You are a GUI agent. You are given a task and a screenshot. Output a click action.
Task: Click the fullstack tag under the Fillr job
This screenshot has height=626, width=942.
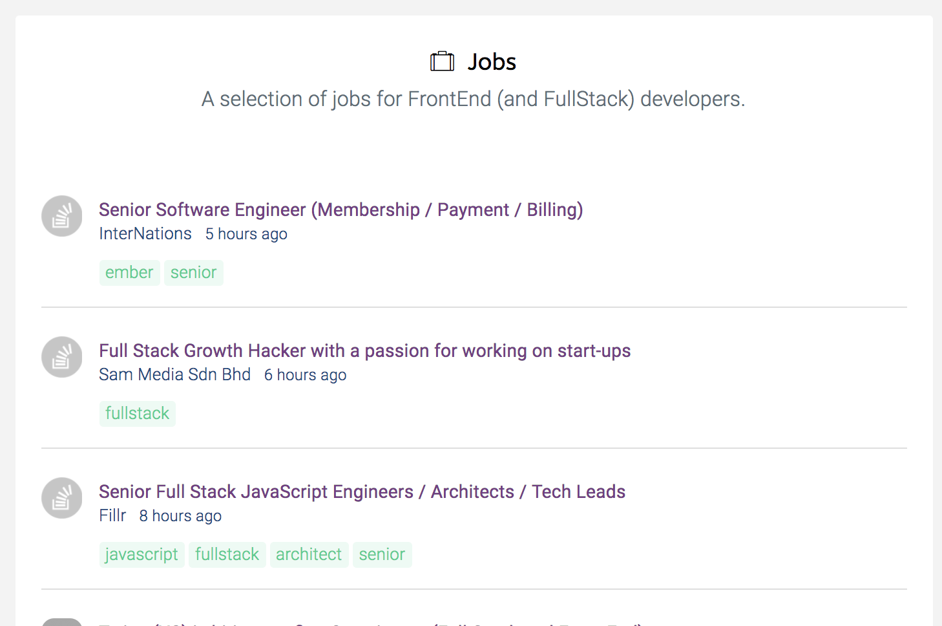tap(227, 554)
